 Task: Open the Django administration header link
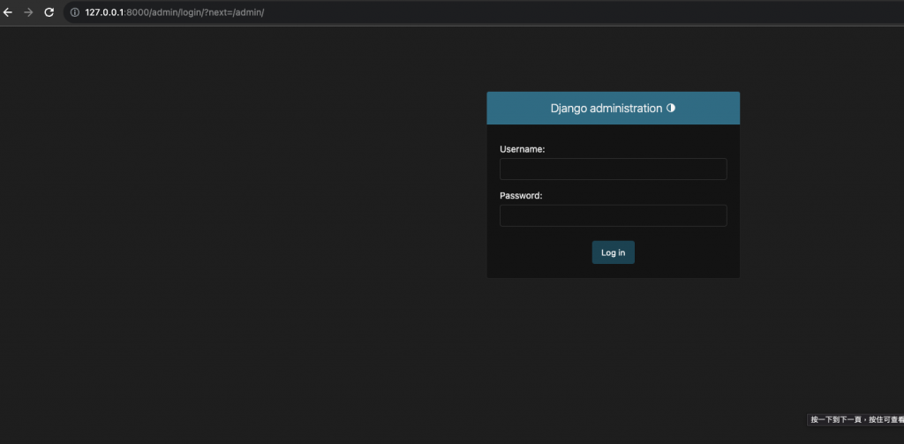[x=606, y=109]
